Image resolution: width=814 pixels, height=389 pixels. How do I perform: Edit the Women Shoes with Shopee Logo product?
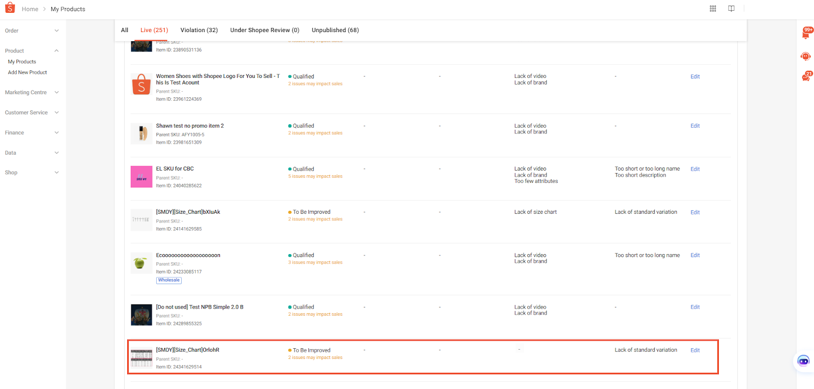tap(695, 76)
